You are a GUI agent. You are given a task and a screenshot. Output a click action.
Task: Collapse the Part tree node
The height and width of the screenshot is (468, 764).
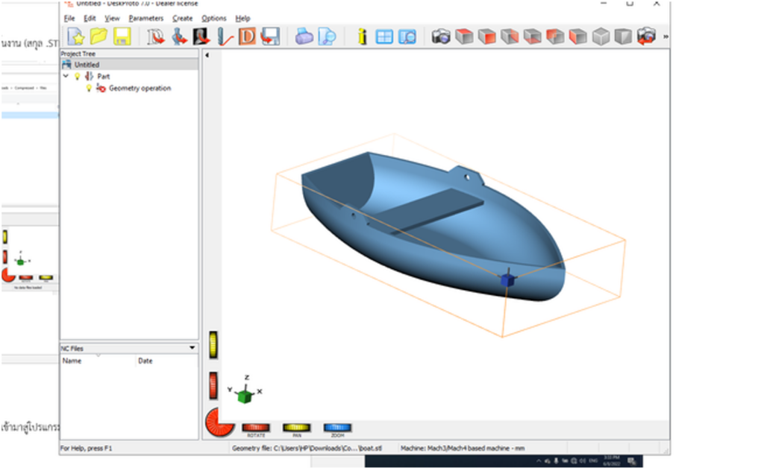pyautogui.click(x=66, y=76)
